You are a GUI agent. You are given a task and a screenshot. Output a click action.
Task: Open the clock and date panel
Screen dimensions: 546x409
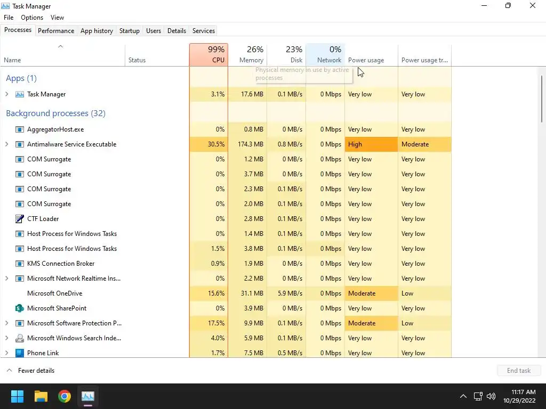tap(519, 396)
